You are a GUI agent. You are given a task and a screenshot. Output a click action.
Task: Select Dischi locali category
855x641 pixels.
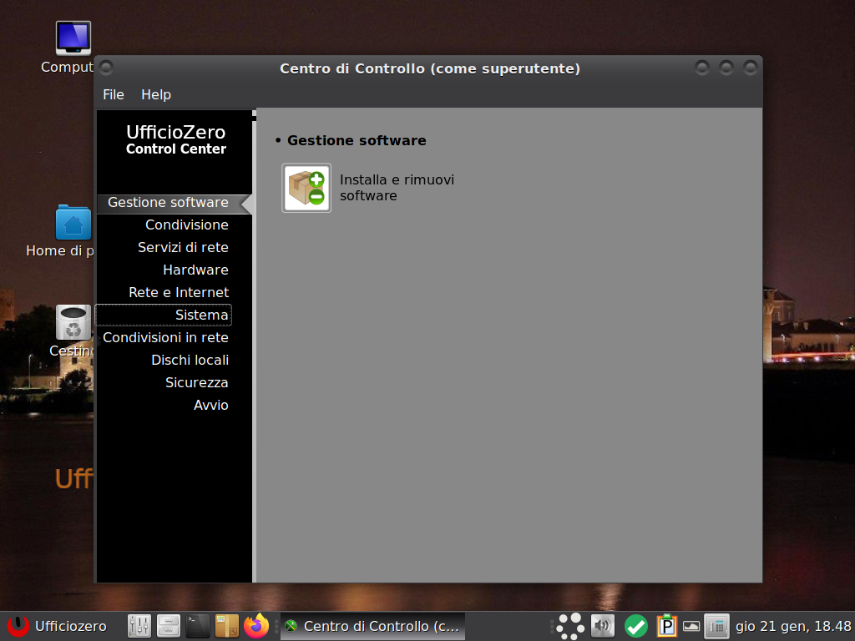[x=190, y=361]
